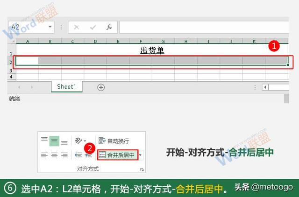Click the fill handle at selection corner

288,65
